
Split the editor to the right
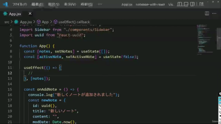click(207, 13)
